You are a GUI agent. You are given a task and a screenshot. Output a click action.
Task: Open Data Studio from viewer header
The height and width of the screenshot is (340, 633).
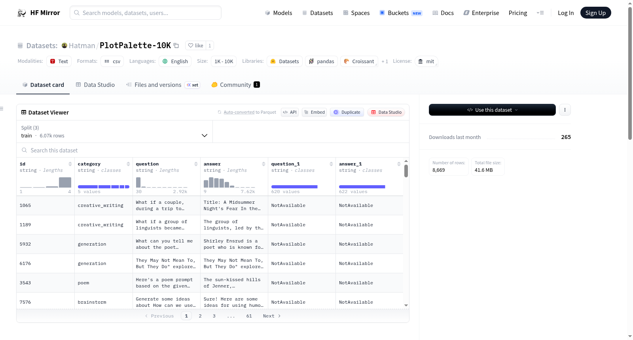coord(386,112)
